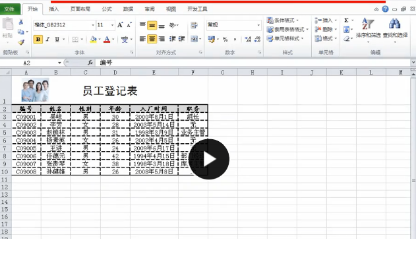Open the font name dropdown arrow
The height and width of the screenshot is (254, 416).
(x=93, y=25)
